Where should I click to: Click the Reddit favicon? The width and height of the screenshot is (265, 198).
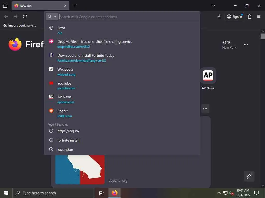coord(51,111)
